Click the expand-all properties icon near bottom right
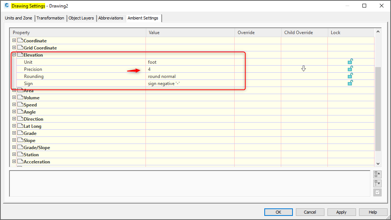 point(377,174)
